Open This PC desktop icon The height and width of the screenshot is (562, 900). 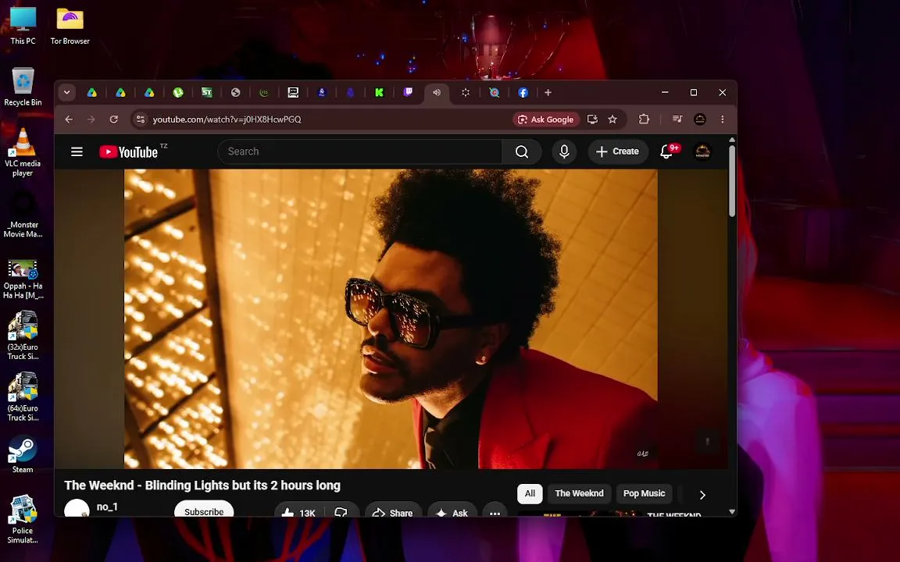23,27
